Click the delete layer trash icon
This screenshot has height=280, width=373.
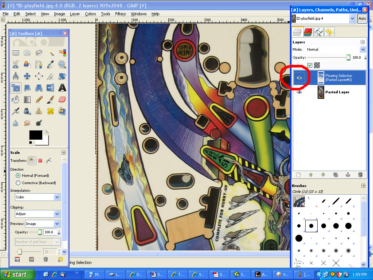click(360, 175)
